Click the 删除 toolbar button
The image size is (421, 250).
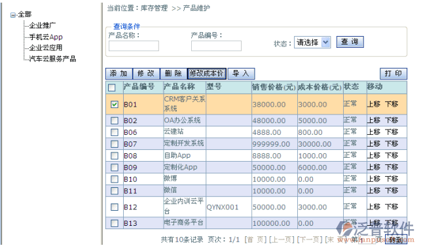[173, 73]
